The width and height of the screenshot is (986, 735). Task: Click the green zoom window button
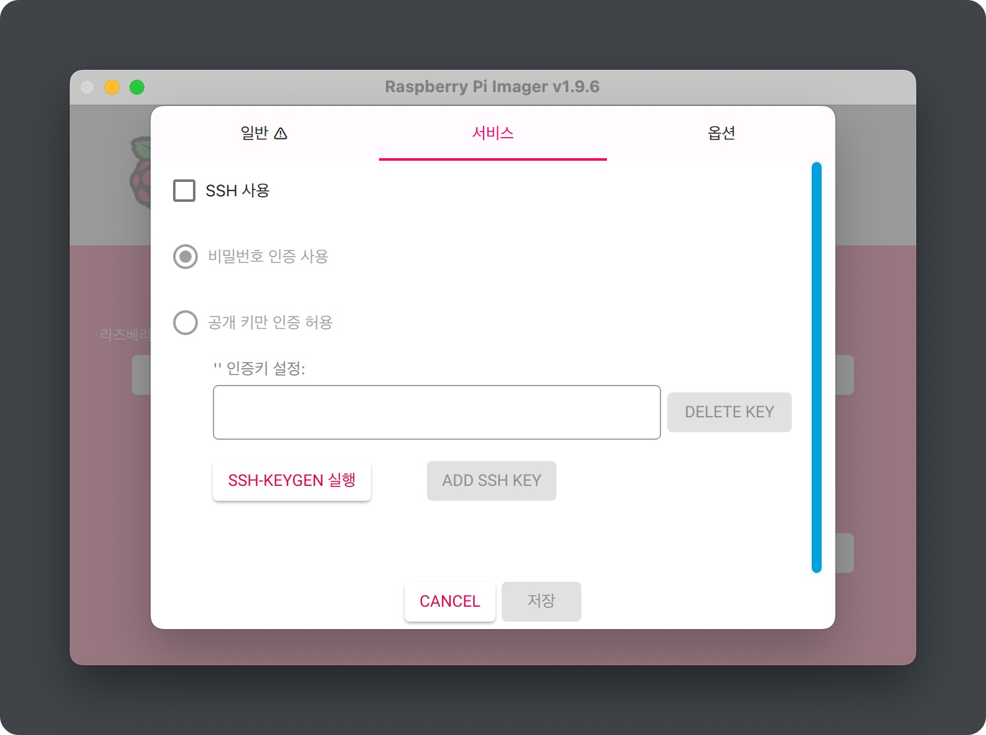[137, 87]
